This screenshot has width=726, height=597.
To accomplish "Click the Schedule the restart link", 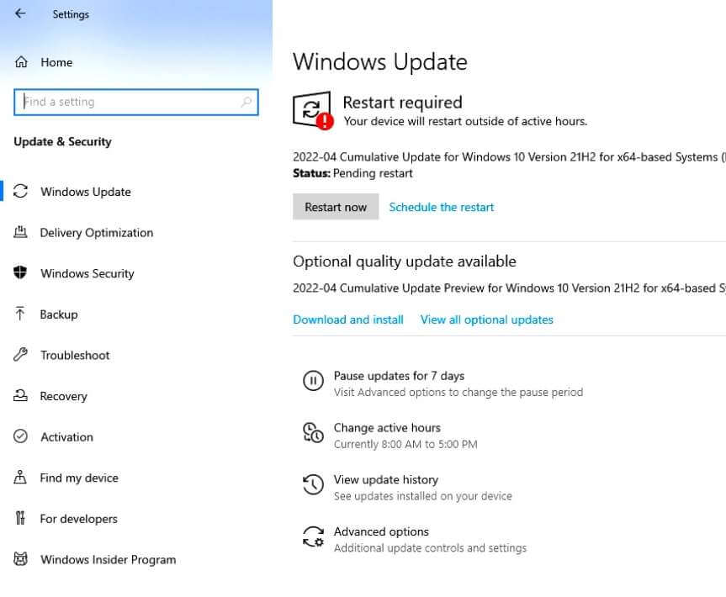I will coord(442,207).
